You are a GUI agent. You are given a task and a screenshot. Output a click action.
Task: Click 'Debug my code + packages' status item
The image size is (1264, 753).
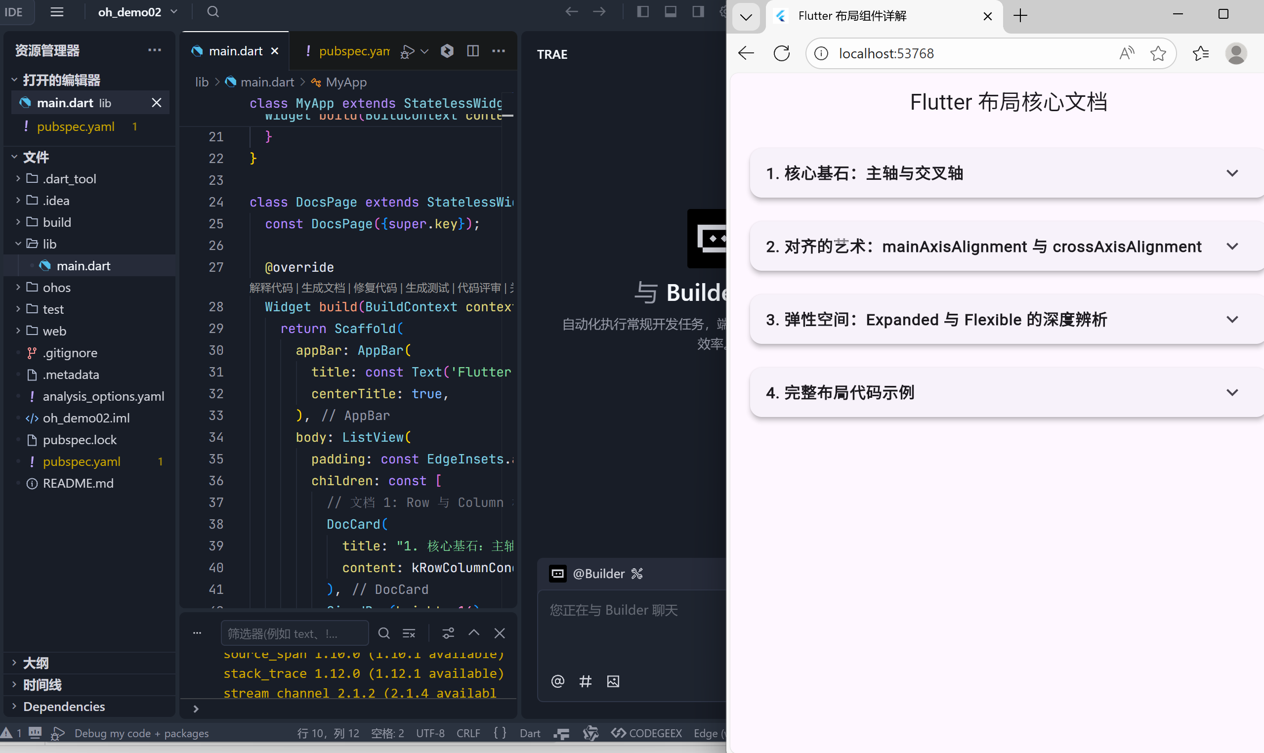point(141,733)
